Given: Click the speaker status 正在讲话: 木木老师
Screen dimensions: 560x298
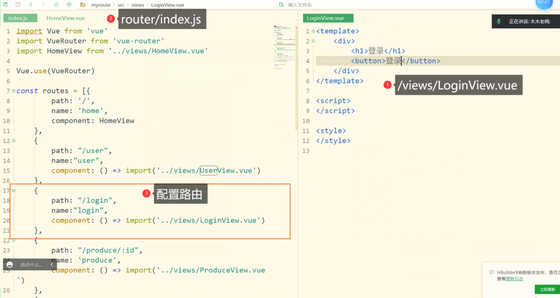Looking at the screenshot, I should pyautogui.click(x=530, y=22).
